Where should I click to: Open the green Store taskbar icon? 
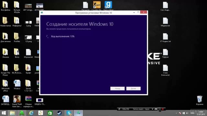click(50, 113)
